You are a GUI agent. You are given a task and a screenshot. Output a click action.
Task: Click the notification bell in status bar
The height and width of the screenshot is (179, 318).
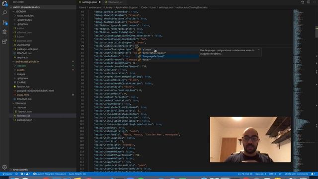click(x=313, y=174)
